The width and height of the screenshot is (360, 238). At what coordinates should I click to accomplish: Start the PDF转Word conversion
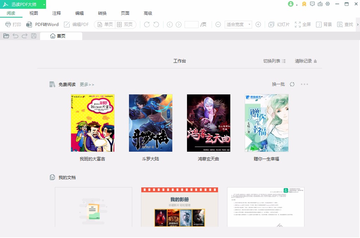click(x=43, y=25)
